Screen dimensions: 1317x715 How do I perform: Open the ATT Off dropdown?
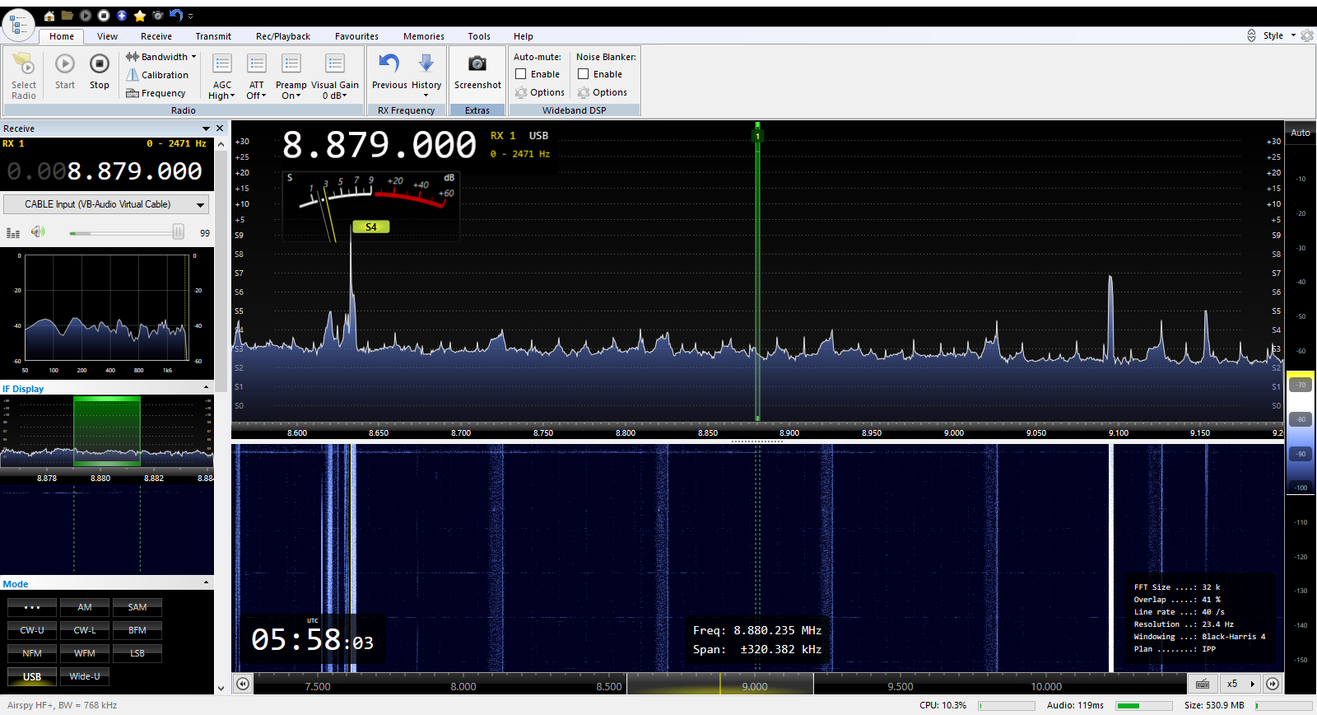click(257, 76)
